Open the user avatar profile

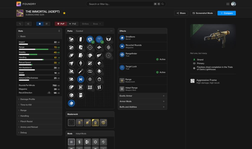coord(234,4)
